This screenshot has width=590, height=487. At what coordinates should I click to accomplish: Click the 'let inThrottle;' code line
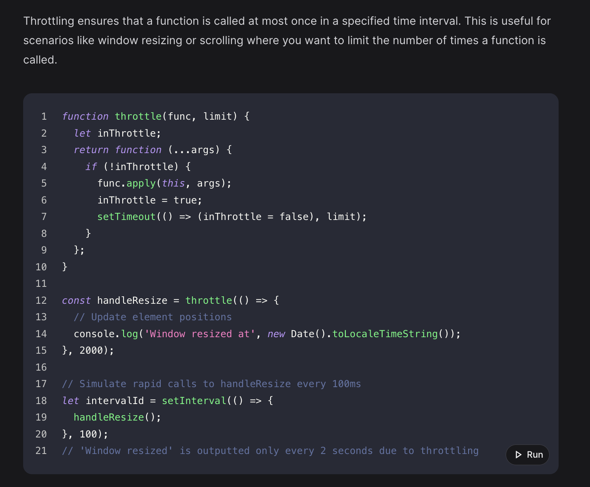(117, 133)
